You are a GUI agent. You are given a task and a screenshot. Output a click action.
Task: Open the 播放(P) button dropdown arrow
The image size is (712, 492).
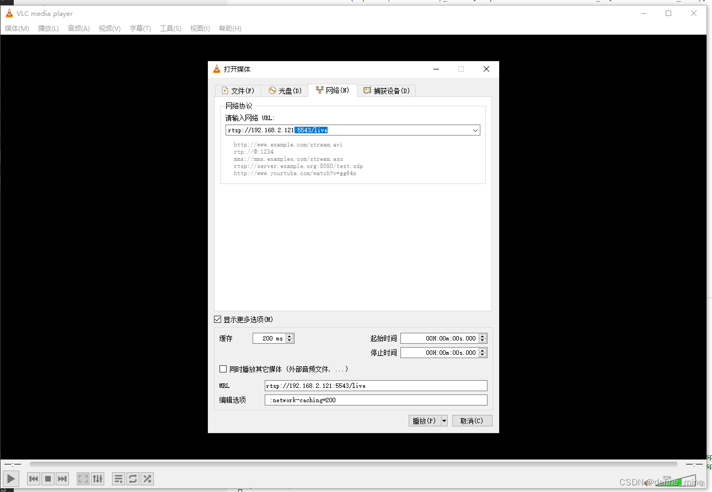tap(444, 420)
